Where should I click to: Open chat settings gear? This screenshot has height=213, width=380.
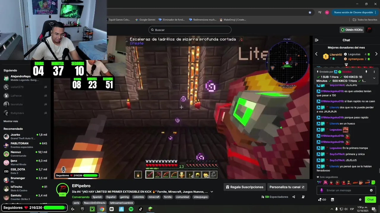pyautogui.click(x=360, y=200)
